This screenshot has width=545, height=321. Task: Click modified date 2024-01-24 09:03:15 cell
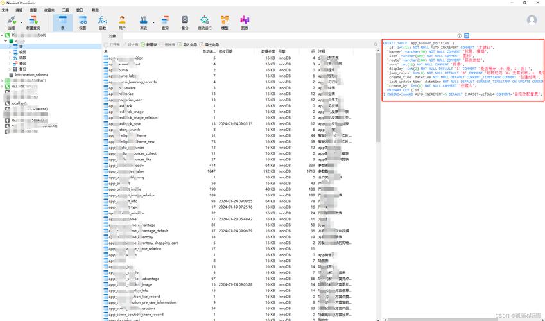(x=236, y=124)
